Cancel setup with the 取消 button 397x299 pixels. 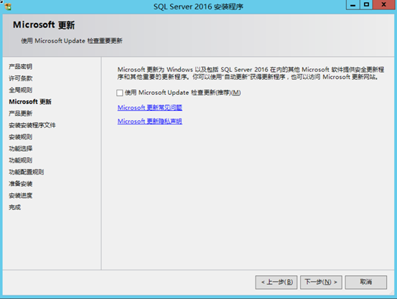click(x=366, y=282)
